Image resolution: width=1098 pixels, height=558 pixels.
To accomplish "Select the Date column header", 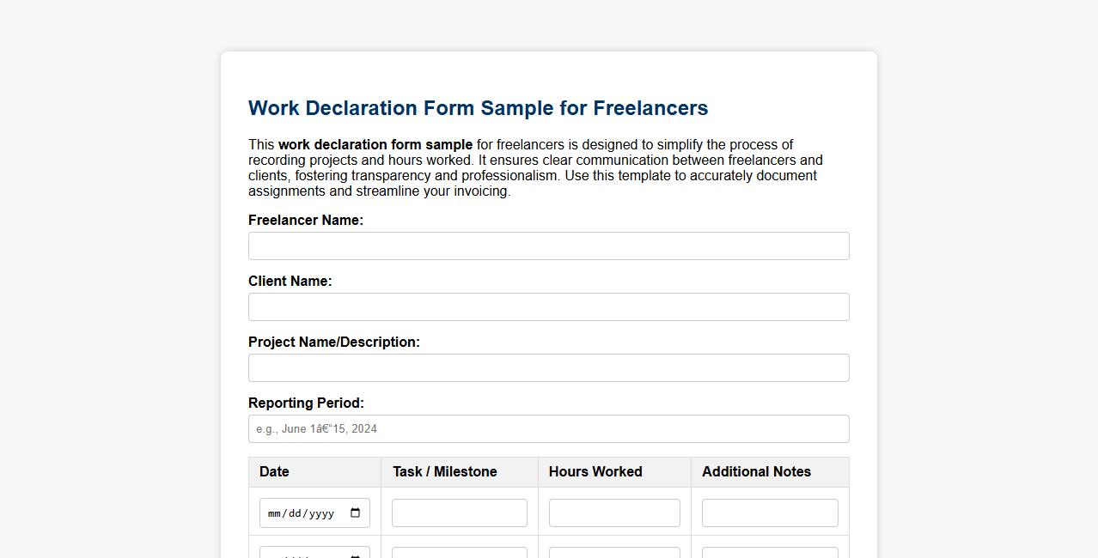I will tap(274, 471).
